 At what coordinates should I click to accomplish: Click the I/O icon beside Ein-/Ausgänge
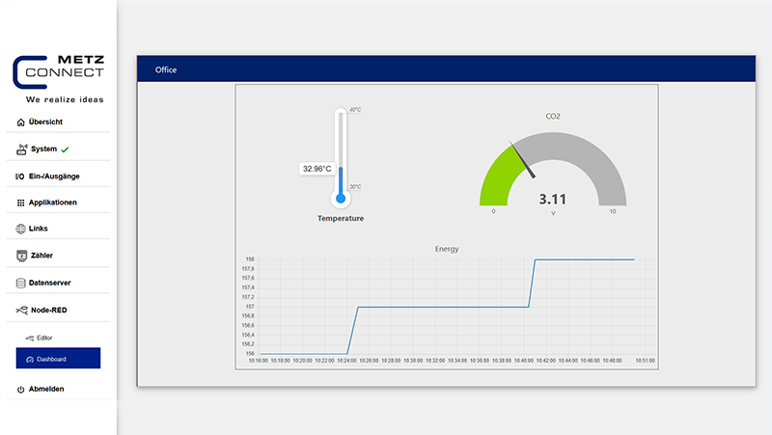tap(20, 177)
